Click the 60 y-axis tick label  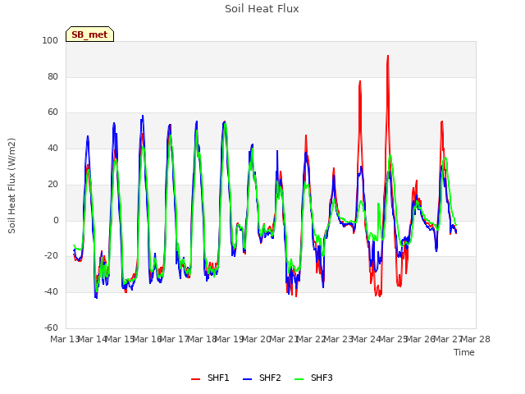pos(52,112)
